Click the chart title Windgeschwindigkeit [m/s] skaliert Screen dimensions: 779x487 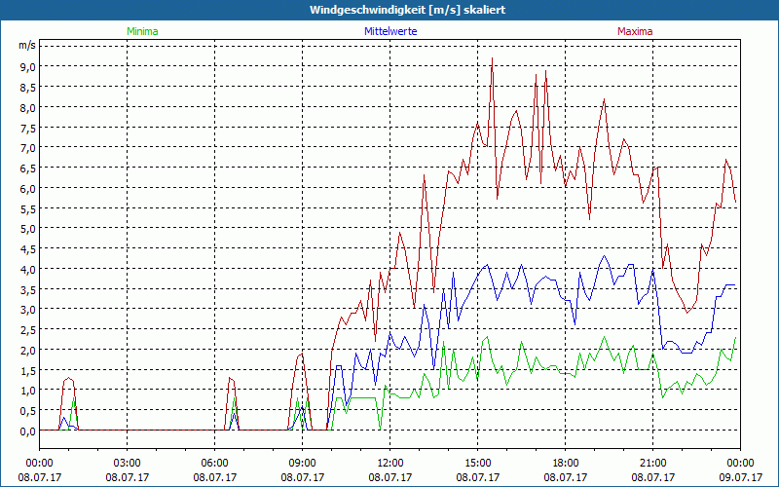tap(407, 10)
